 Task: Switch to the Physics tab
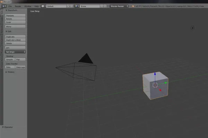[x=2, y=50]
